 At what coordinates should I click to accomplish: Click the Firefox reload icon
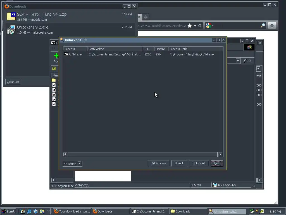[x=200, y=25]
